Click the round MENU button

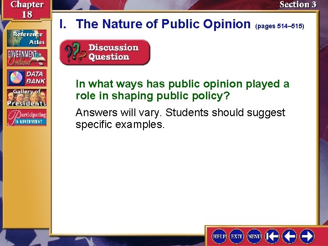pyautogui.click(x=254, y=236)
